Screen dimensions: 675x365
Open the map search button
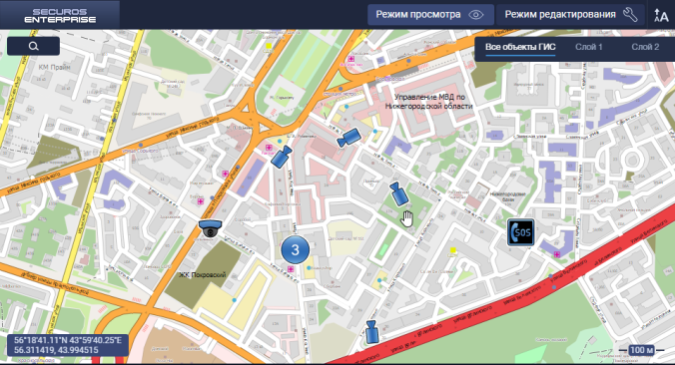(x=34, y=46)
